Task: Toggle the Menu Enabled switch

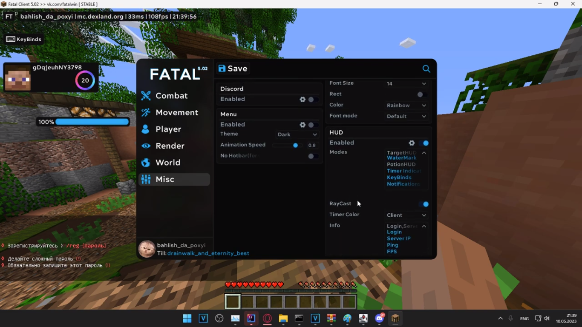Action: (313, 125)
